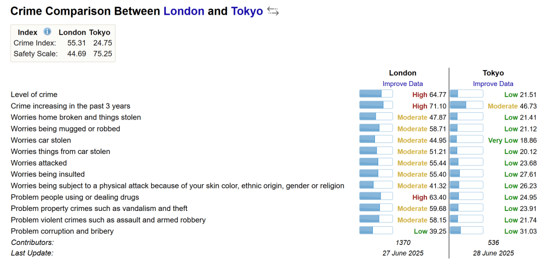Click Improve Data under Tokyo
This screenshot has width=560, height=263.
click(493, 84)
